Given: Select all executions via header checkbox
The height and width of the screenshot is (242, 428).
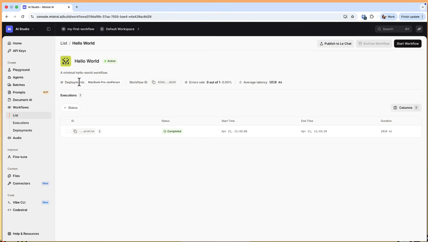Looking at the screenshot, I should 67,121.
